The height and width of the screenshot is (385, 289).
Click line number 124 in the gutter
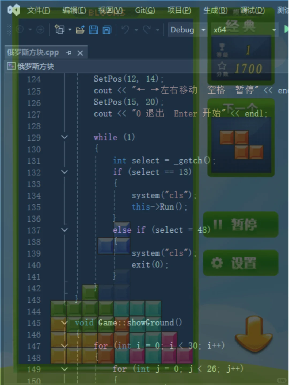pyautogui.click(x=34, y=79)
